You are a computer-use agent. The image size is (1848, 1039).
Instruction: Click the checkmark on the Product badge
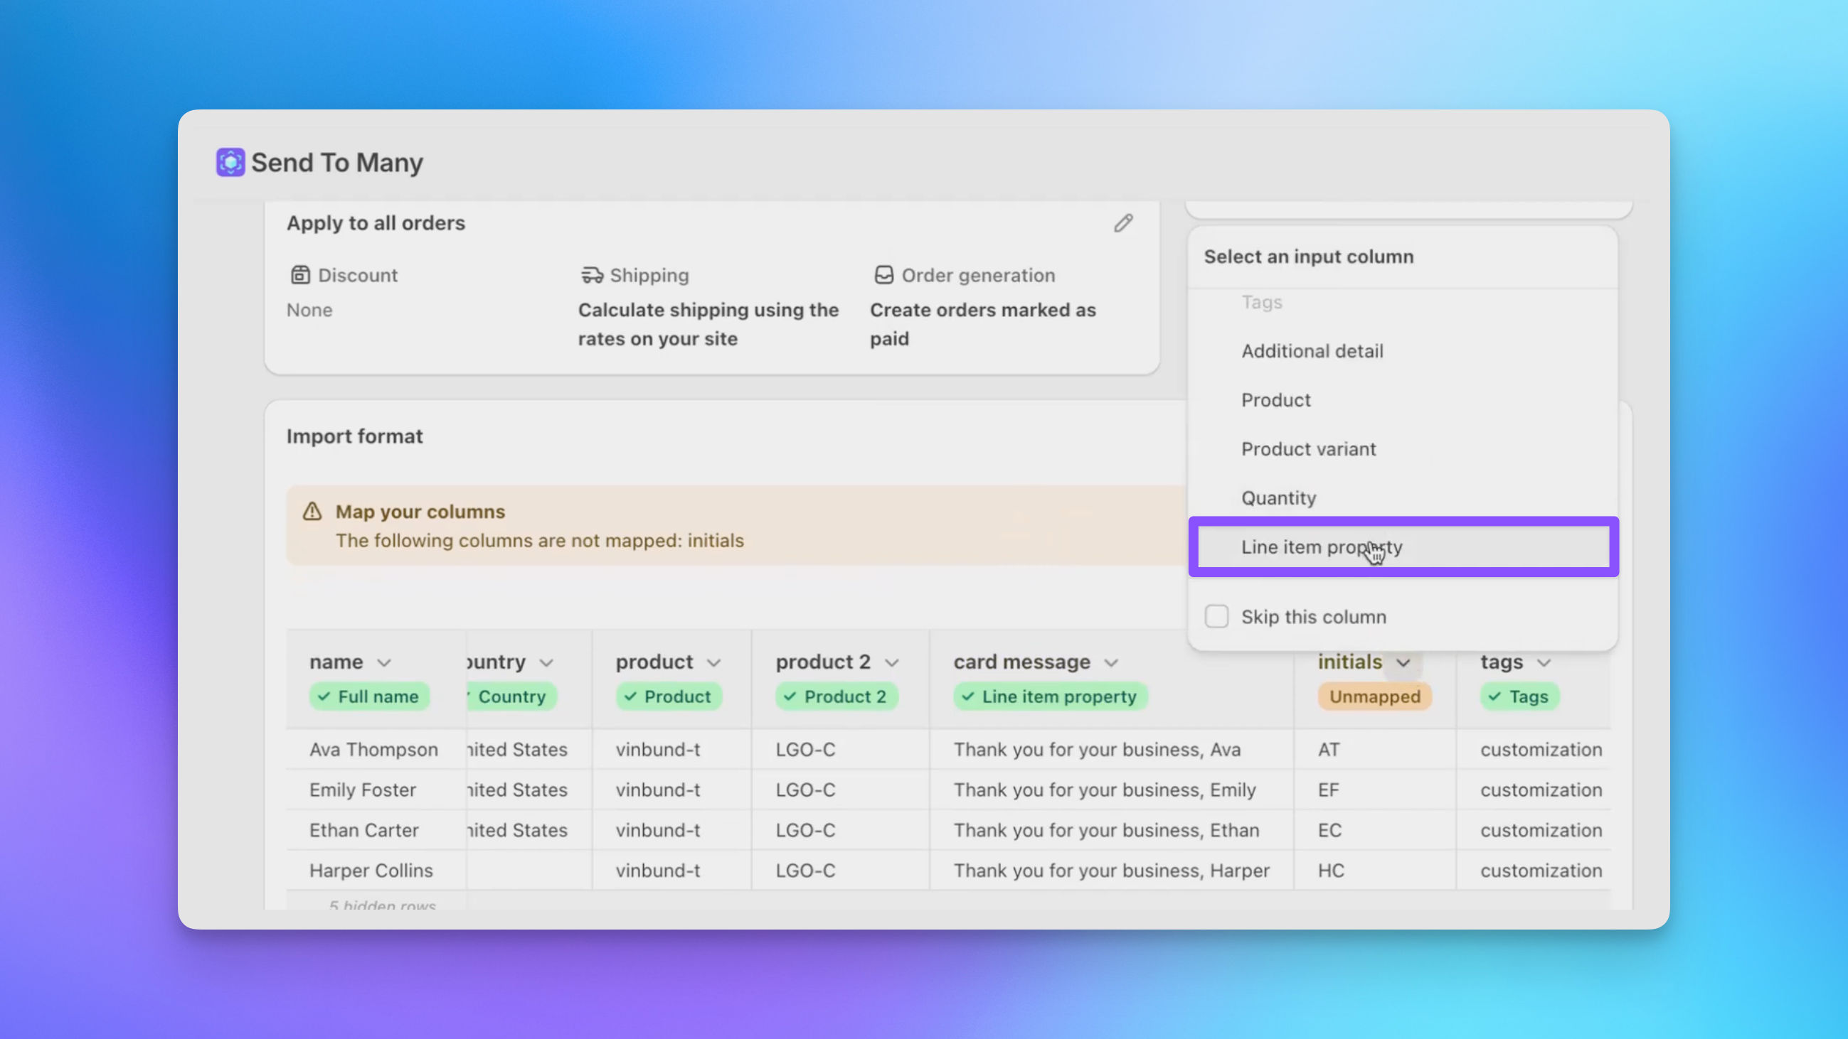tap(632, 696)
